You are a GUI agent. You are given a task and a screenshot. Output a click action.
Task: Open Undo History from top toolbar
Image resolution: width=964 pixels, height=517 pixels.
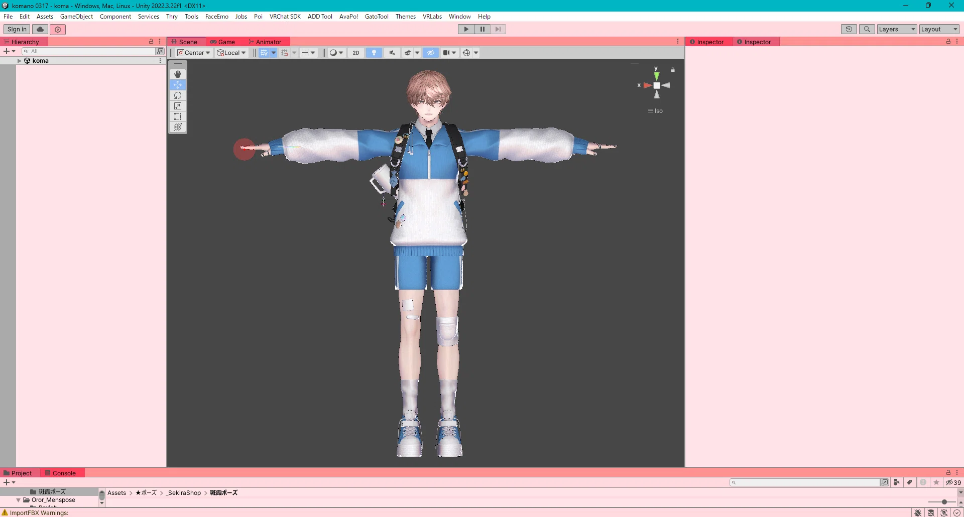[x=849, y=29]
